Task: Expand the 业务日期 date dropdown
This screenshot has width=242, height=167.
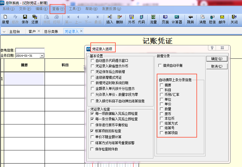Action: (x=42, y=55)
